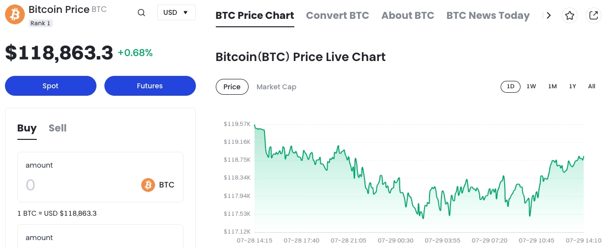Add BTC to favorites with star icon

click(x=570, y=16)
